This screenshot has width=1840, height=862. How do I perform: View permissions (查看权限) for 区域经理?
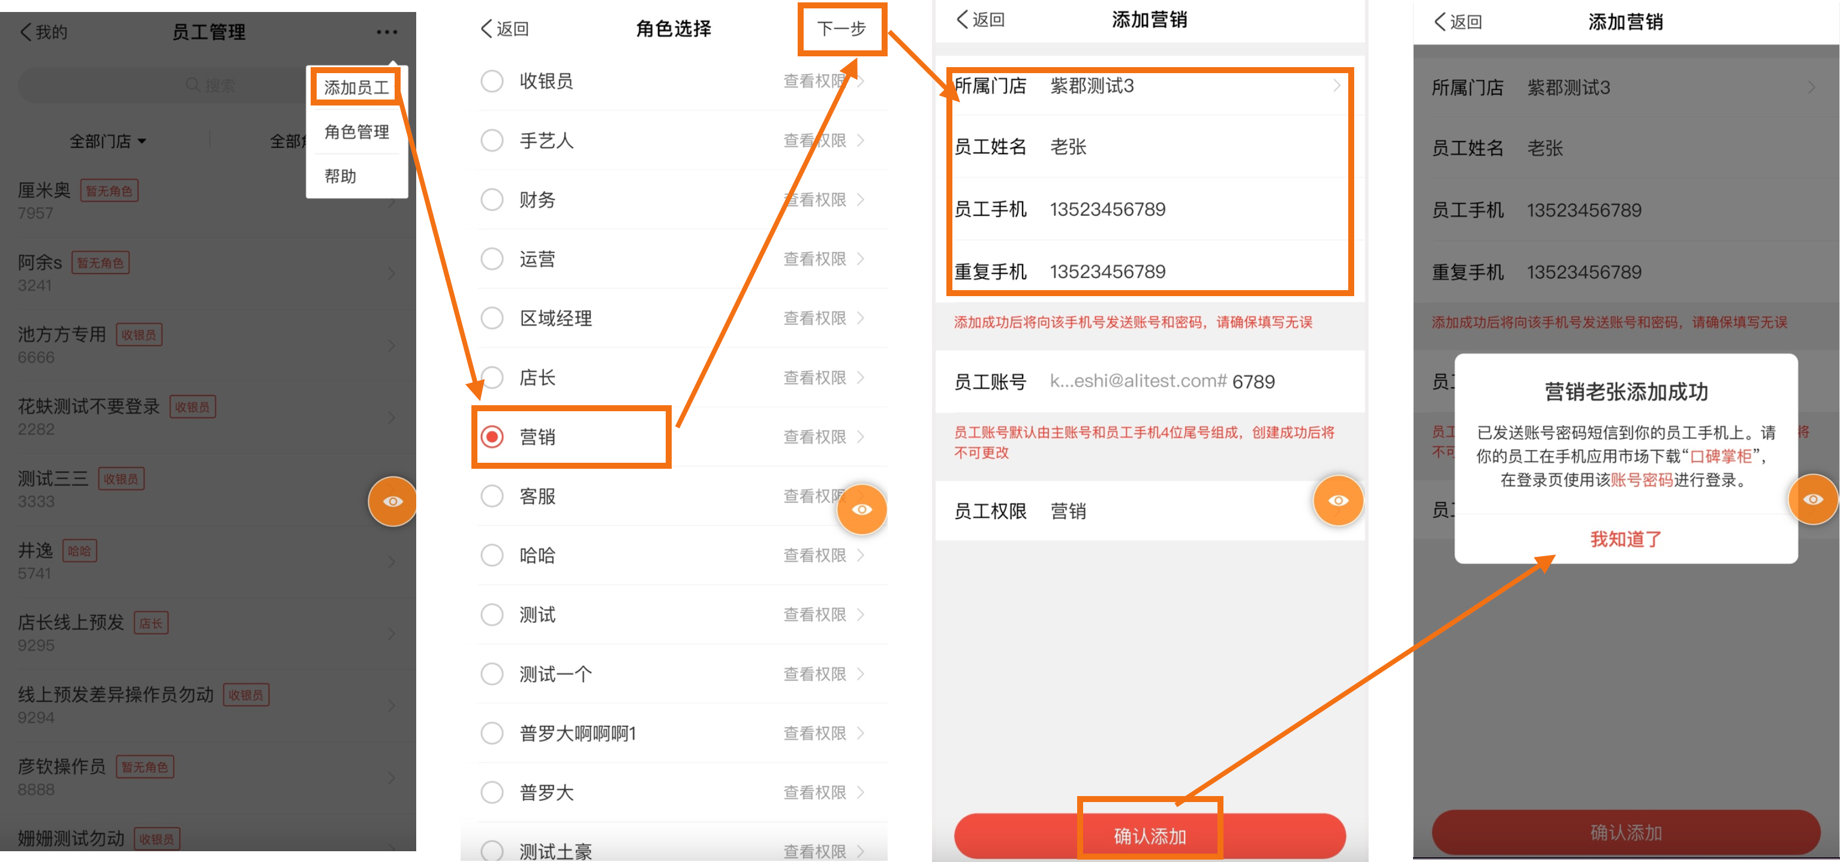pyautogui.click(x=815, y=318)
